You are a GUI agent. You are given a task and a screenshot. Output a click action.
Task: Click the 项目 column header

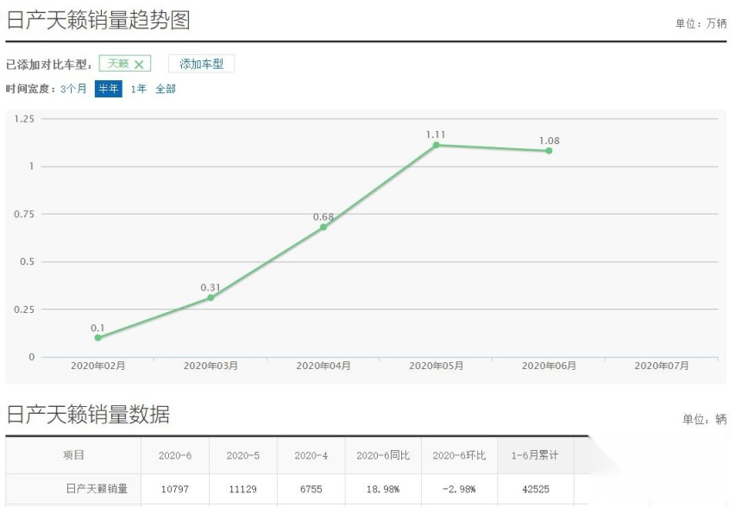click(x=73, y=455)
